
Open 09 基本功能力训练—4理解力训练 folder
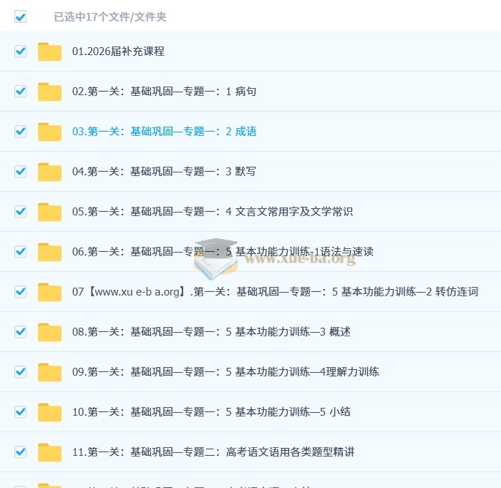tap(225, 372)
